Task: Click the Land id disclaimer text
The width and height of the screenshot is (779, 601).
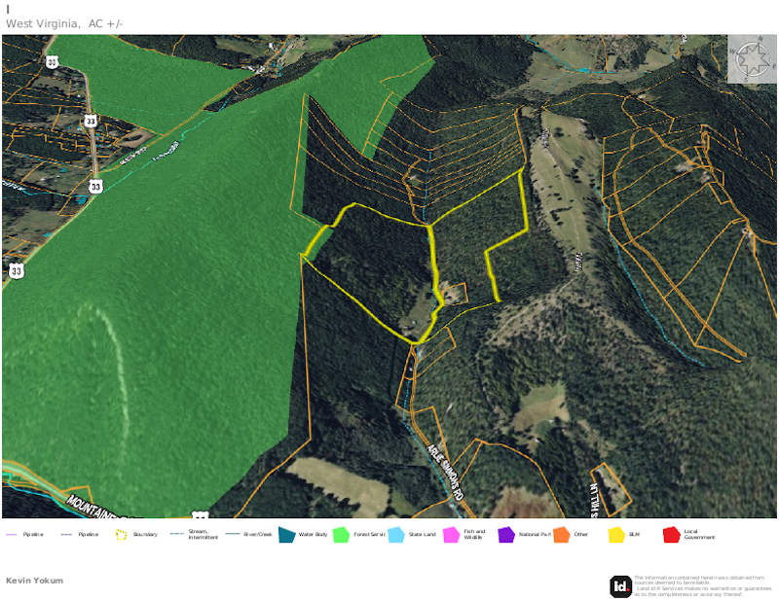Action: [x=699, y=585]
